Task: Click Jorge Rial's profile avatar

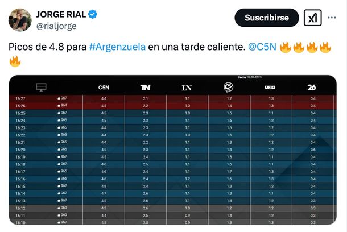Action: (x=19, y=19)
